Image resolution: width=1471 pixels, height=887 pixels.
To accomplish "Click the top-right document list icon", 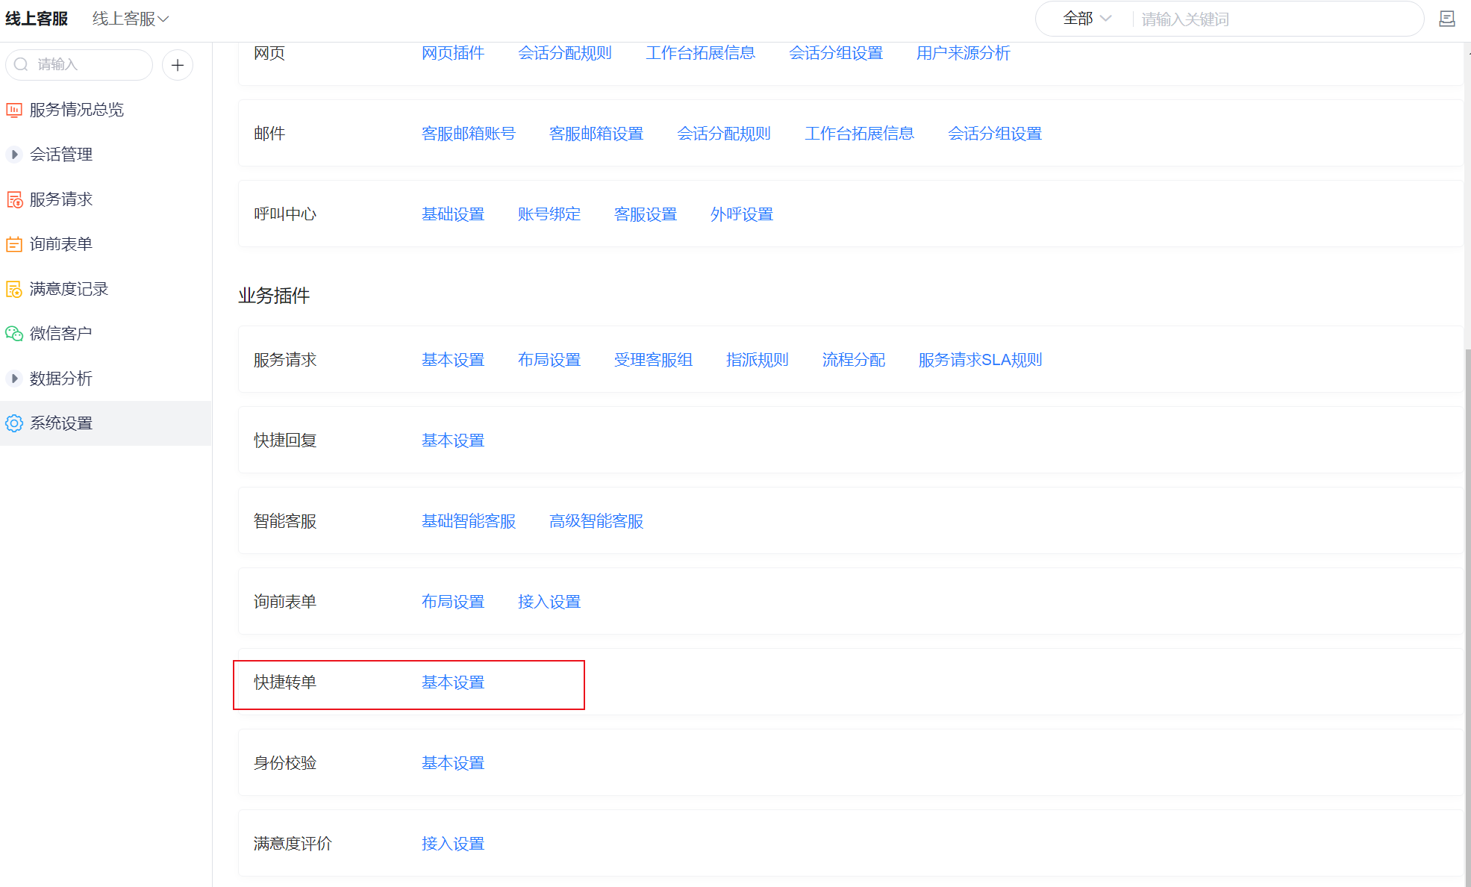I will [1446, 19].
